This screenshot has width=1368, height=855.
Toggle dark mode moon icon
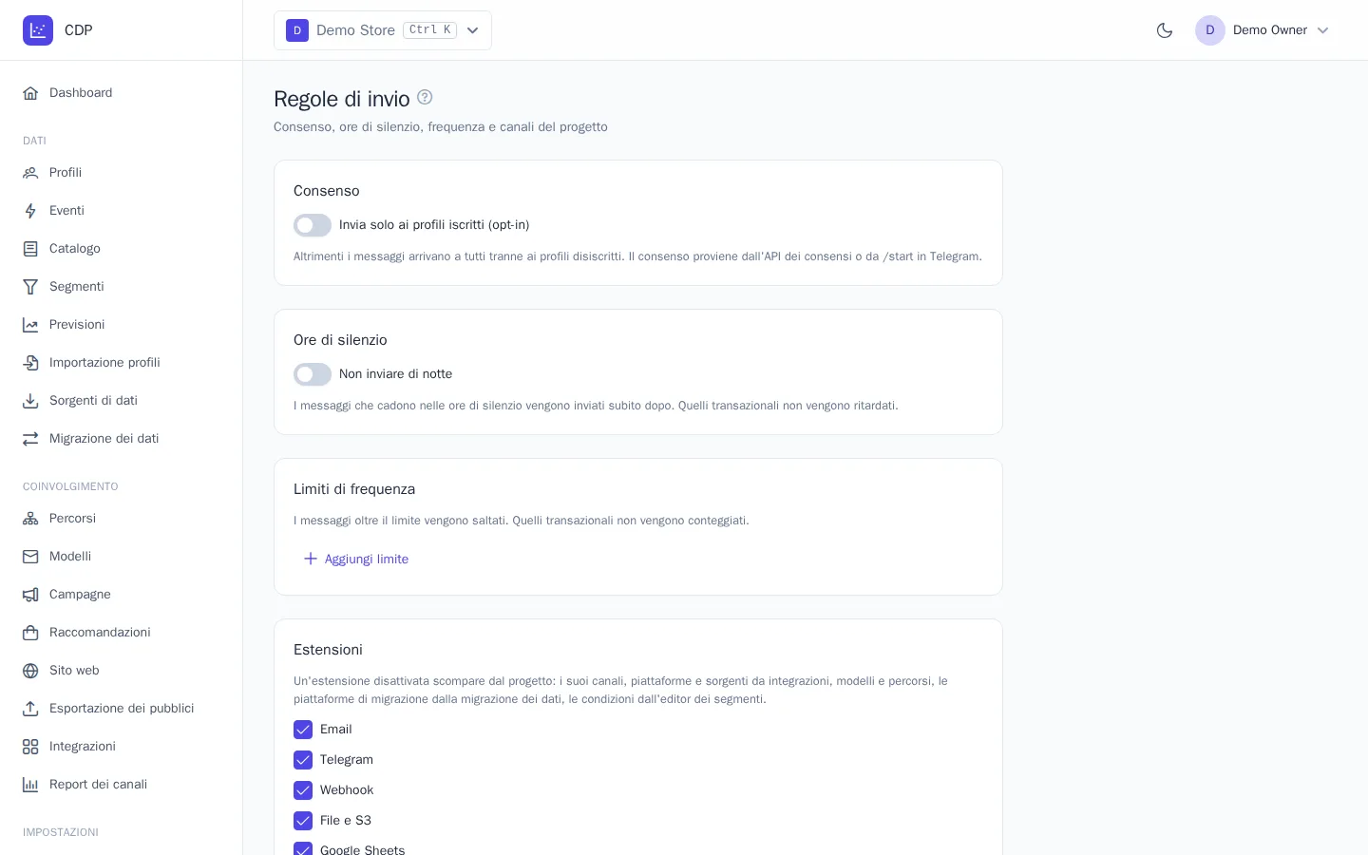point(1165,30)
